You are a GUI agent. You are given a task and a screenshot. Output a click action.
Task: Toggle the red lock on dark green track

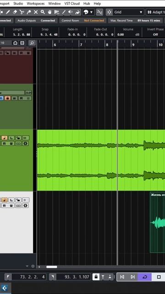(7, 98)
